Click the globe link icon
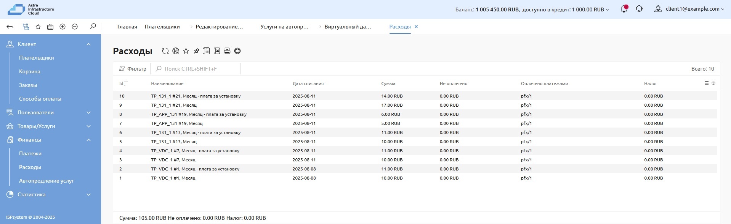 (x=176, y=51)
